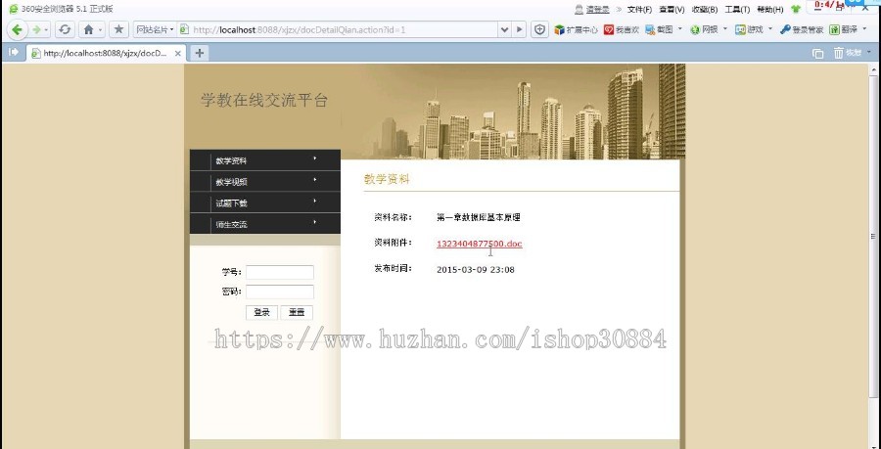Open a new tab with plus button
881x449 pixels.
tap(199, 54)
